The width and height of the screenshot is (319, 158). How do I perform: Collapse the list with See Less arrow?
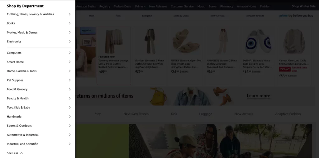pyautogui.click(x=21, y=153)
